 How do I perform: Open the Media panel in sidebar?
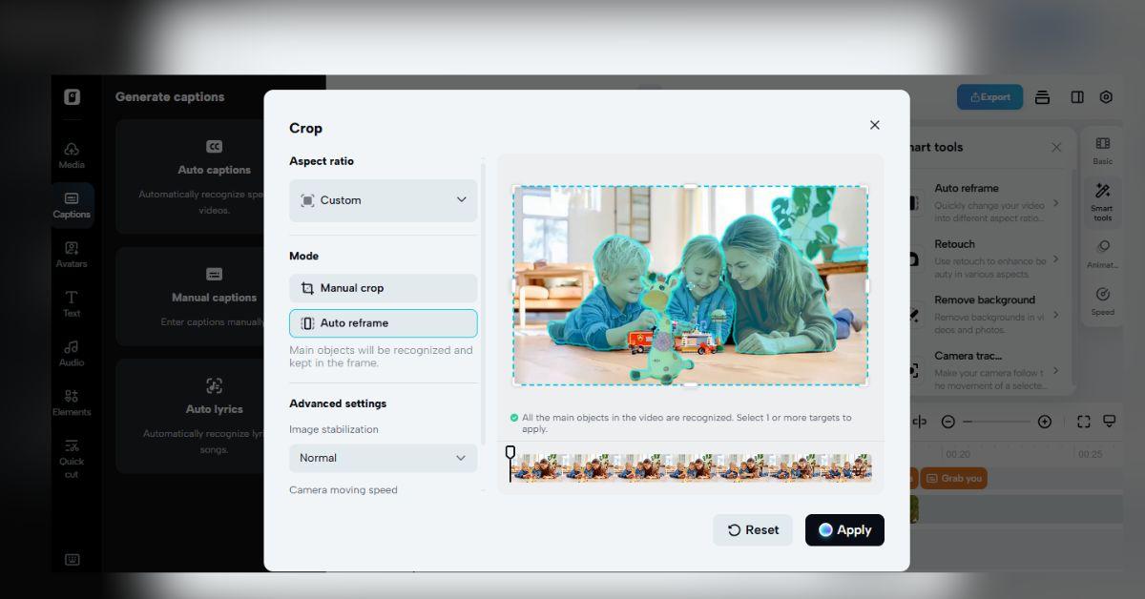click(x=72, y=155)
